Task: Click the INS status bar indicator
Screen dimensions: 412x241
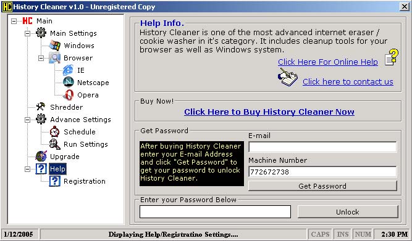Action: click(x=343, y=234)
